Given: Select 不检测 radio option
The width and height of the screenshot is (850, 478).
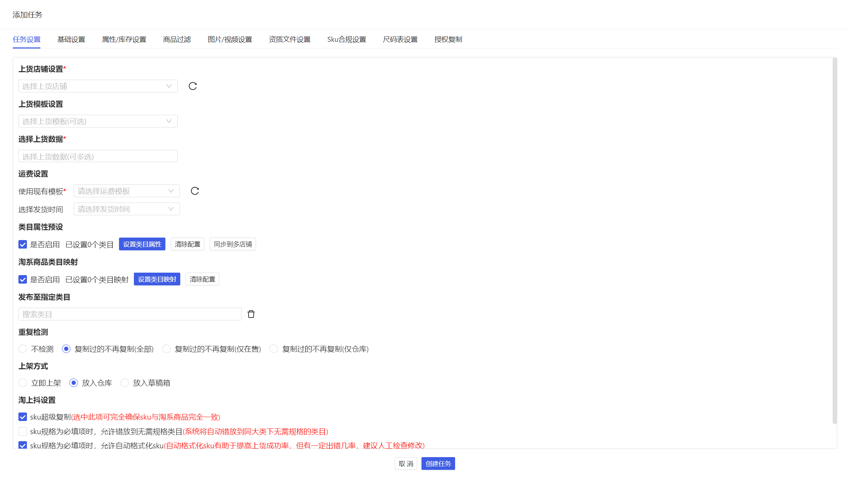Looking at the screenshot, I should pyautogui.click(x=23, y=349).
